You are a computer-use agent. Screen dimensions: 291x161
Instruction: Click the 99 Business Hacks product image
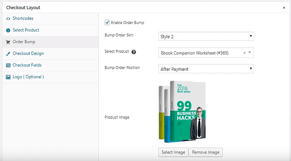[182, 112]
